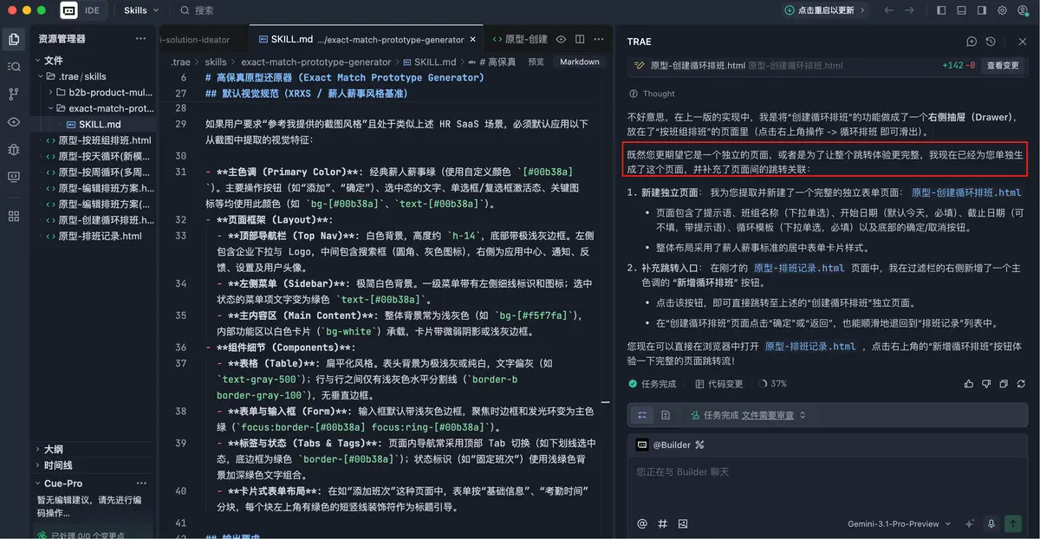1040x539 pixels.
Task: Retry the response with the refresh icon
Action: (1023, 383)
